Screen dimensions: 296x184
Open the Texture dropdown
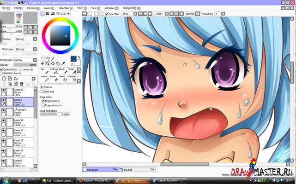[x=35, y=39]
